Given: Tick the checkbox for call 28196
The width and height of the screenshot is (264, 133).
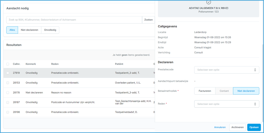Looking at the screenshot, I should click(x=8, y=112).
